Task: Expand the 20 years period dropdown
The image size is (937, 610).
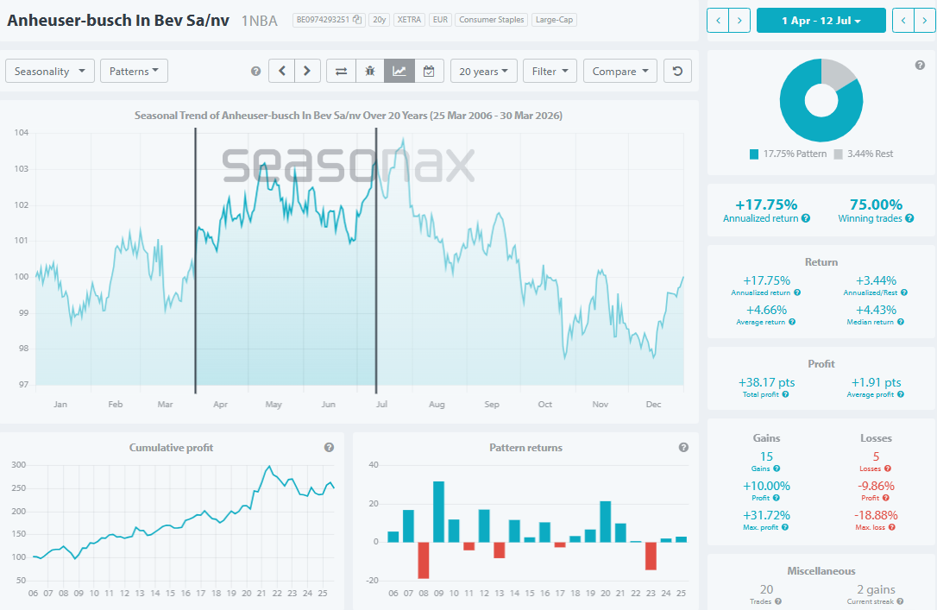Action: coord(483,71)
